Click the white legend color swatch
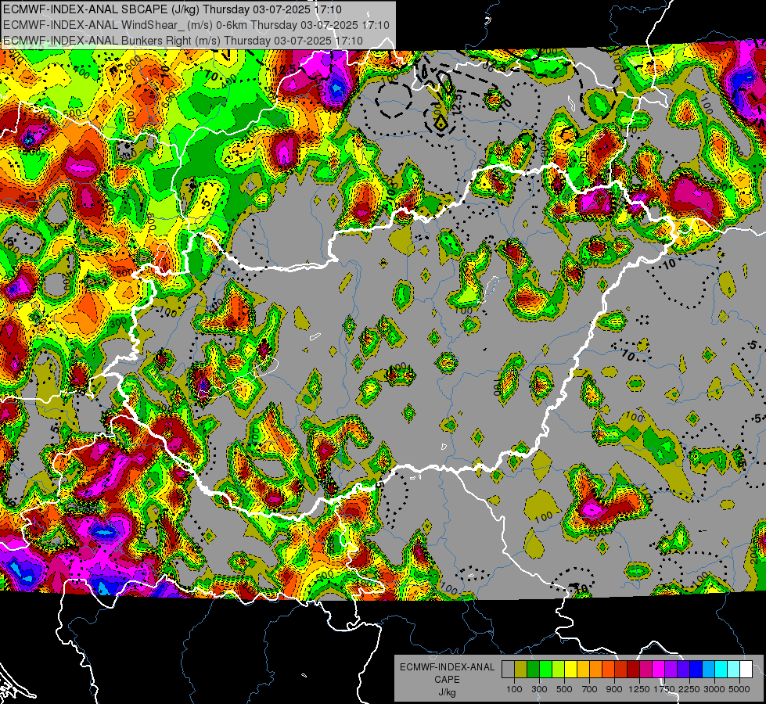 coord(747,669)
